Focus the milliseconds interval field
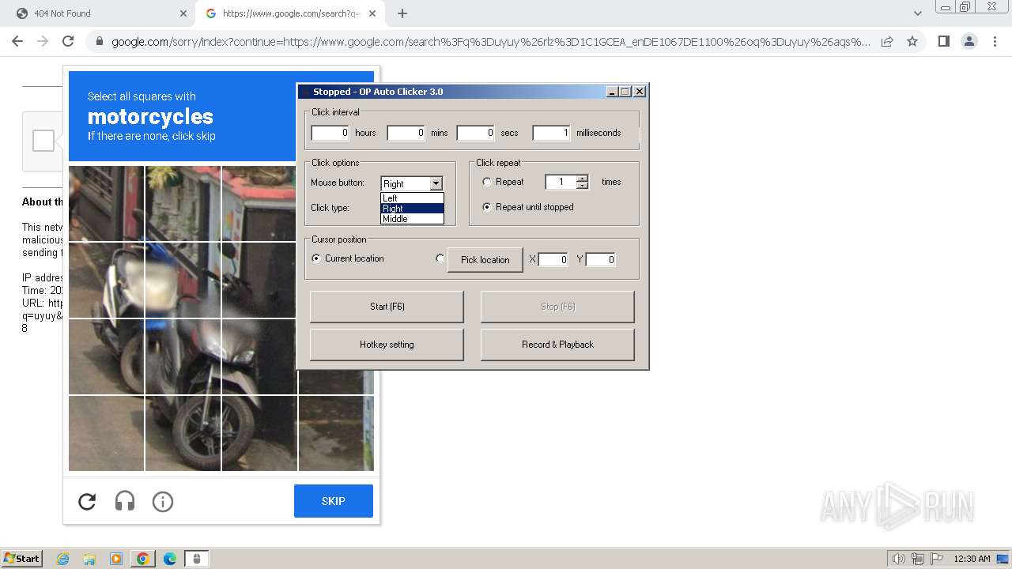 (551, 133)
